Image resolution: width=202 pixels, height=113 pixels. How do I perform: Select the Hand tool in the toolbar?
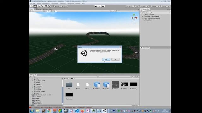click(x=32, y=6)
